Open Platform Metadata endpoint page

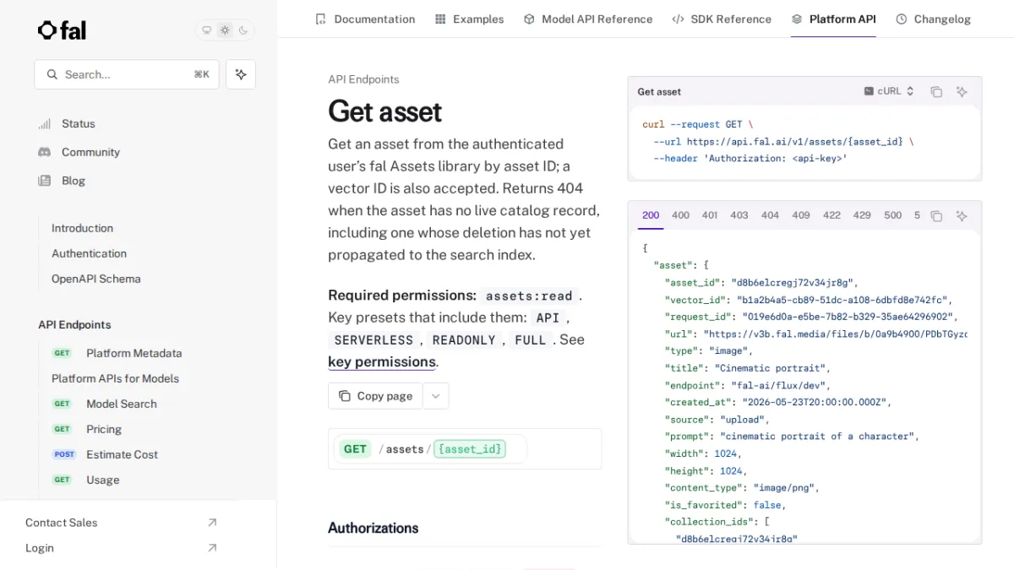[x=134, y=353]
